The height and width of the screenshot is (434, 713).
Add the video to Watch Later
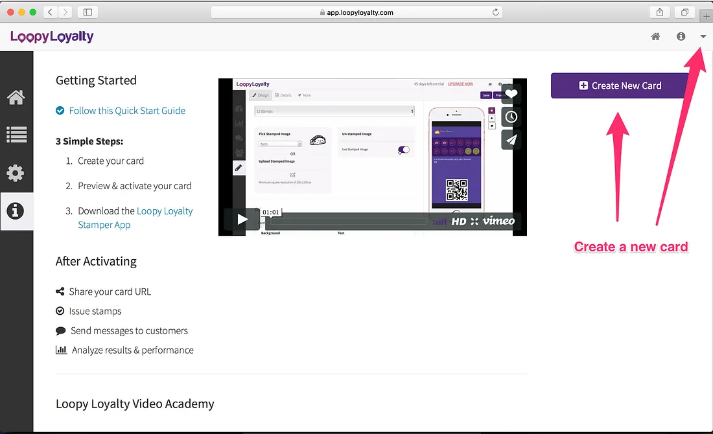pyautogui.click(x=511, y=117)
